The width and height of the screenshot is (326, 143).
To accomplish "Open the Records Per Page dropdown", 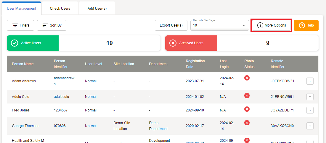I will [219, 25].
